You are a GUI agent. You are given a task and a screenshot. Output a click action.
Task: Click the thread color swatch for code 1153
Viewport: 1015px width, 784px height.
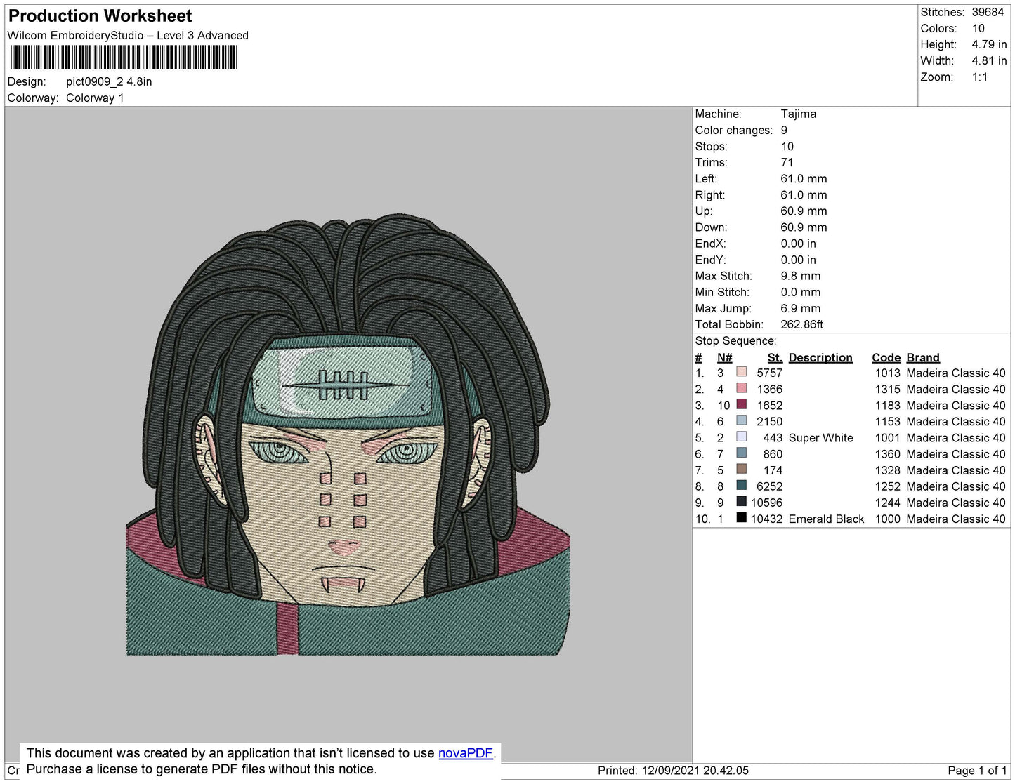[x=741, y=420]
